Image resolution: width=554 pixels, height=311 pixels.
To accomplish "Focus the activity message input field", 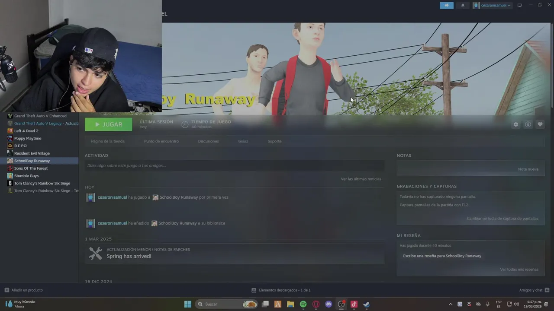I will pyautogui.click(x=235, y=165).
